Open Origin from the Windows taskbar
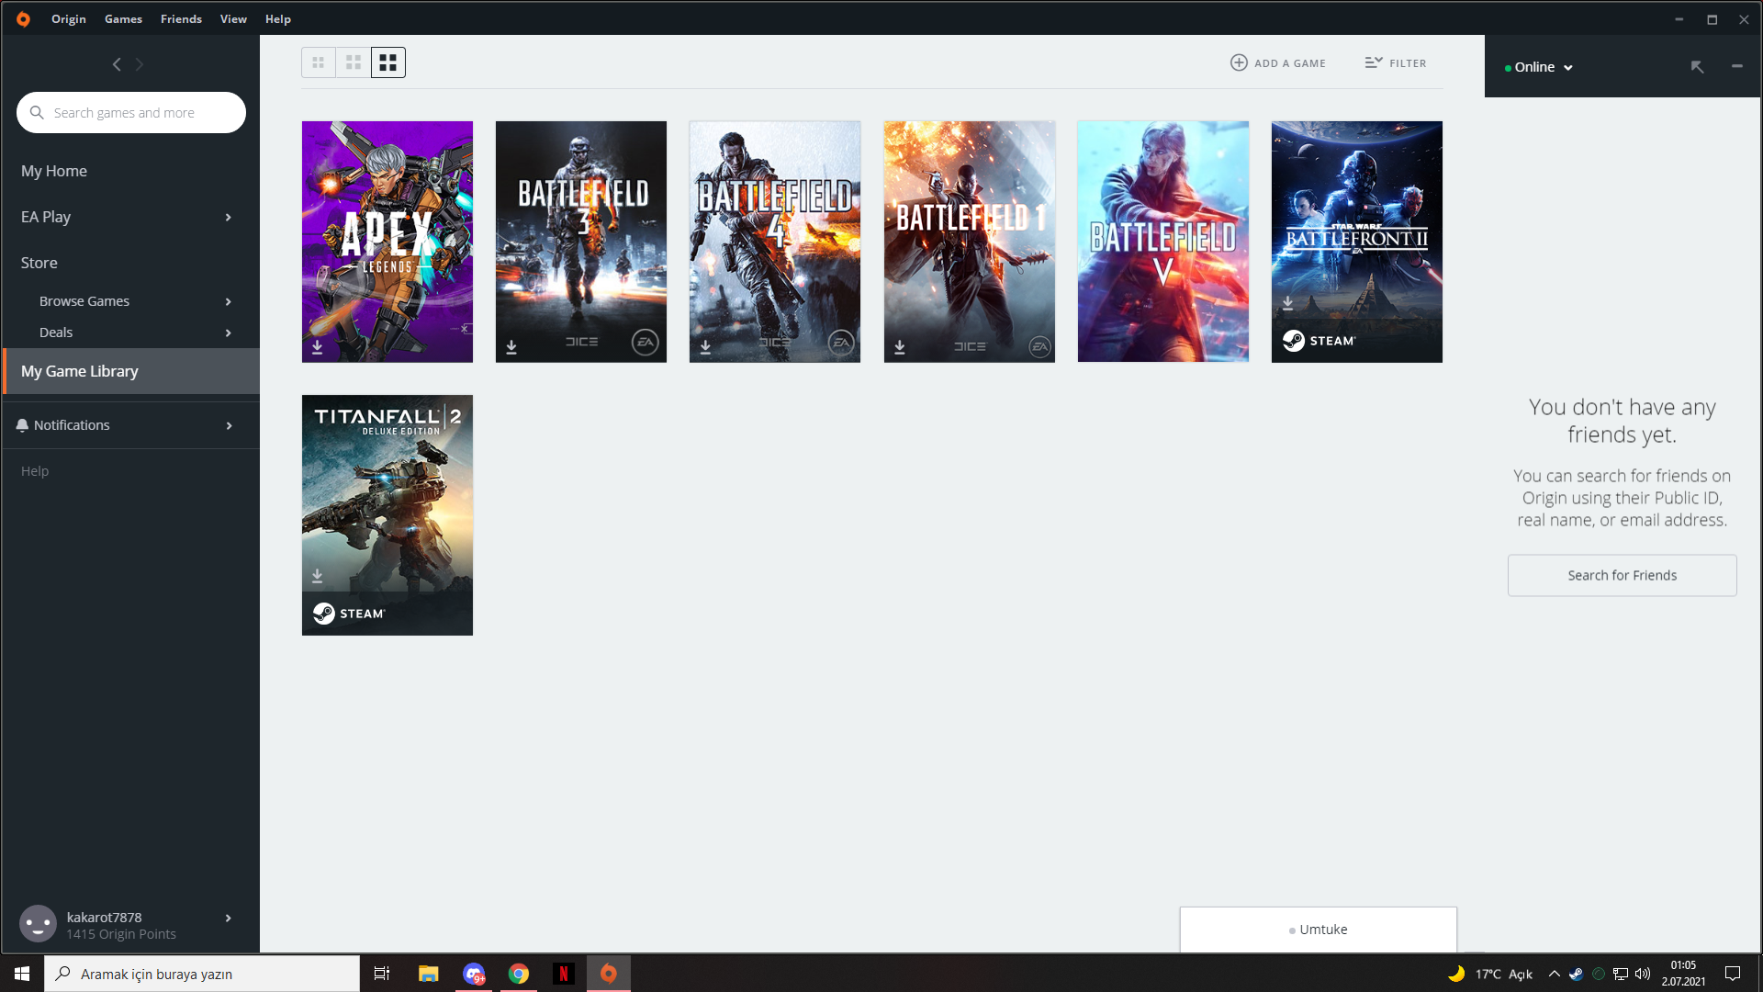The width and height of the screenshot is (1763, 992). tap(608, 974)
